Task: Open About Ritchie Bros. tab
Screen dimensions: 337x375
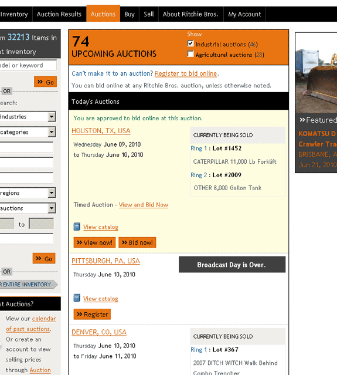Action: (190, 14)
